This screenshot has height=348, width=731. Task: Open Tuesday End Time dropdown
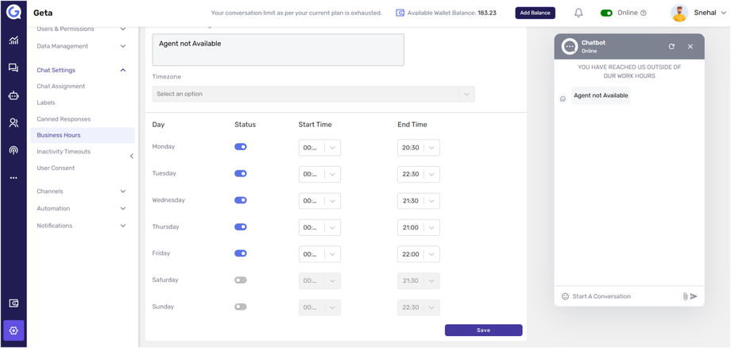tap(431, 174)
